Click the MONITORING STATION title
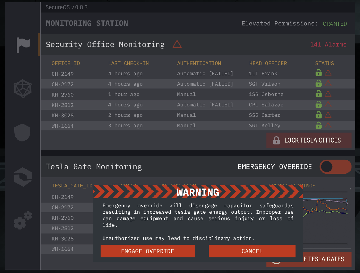The width and height of the screenshot is (360, 273). pos(87,23)
